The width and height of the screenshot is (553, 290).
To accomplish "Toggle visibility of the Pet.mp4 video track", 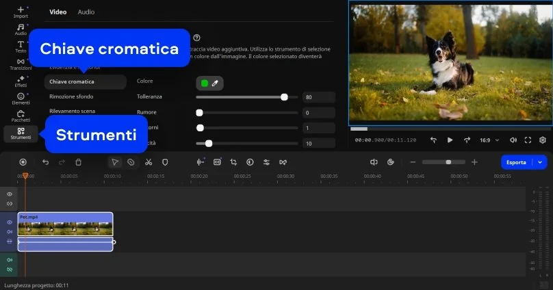I will 10,222.
